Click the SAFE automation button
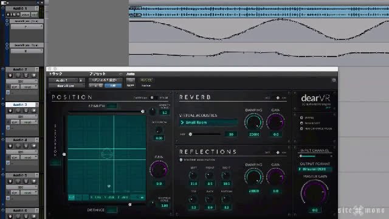This screenshot has width=389, height=219. tap(131, 85)
